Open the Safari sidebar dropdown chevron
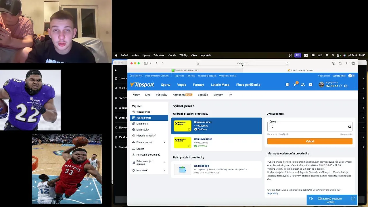This screenshot has width=368, height=207. 150,63
